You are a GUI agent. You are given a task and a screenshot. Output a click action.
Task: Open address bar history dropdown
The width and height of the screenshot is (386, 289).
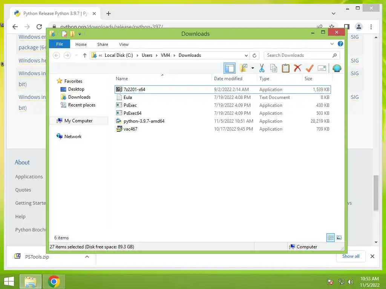pyautogui.click(x=246, y=55)
